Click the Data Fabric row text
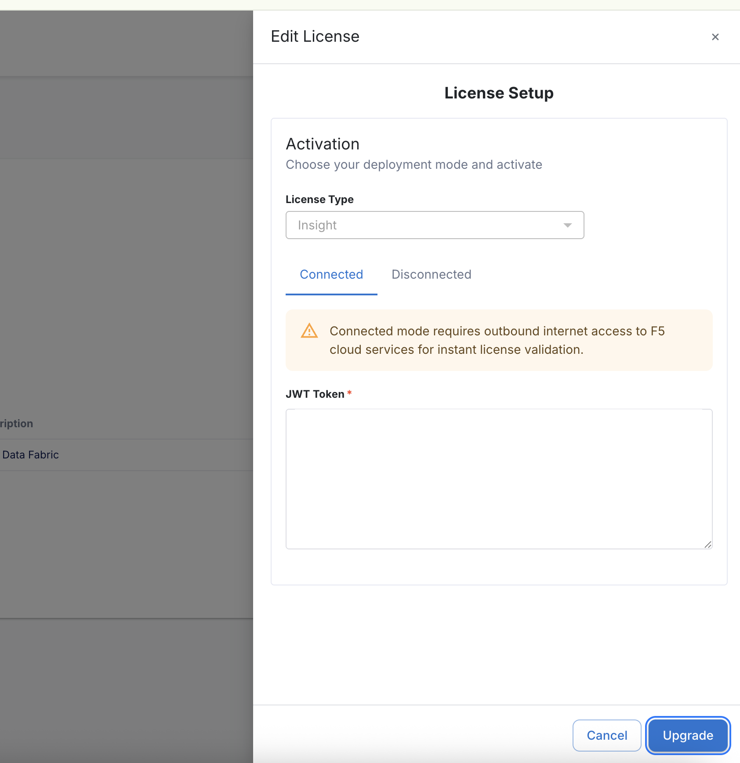Screen dimensions: 740x763 pos(30,454)
